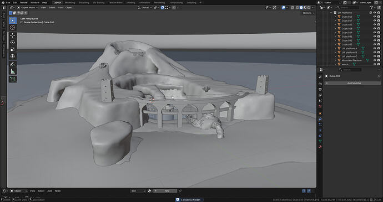This screenshot has width=383, height=202.
Task: Choose the Transform tool
Action: [x=13, y=56]
